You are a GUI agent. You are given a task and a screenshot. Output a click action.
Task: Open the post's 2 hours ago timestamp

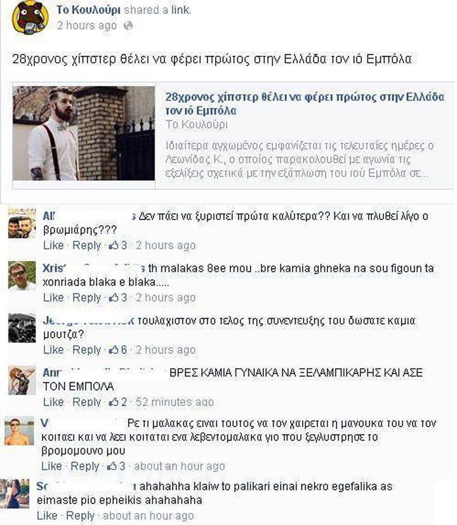coord(87,25)
